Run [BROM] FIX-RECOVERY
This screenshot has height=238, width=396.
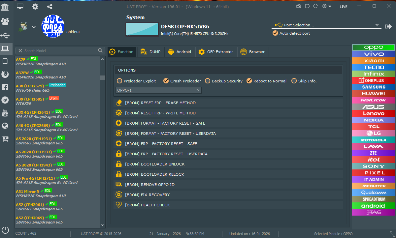point(228,195)
